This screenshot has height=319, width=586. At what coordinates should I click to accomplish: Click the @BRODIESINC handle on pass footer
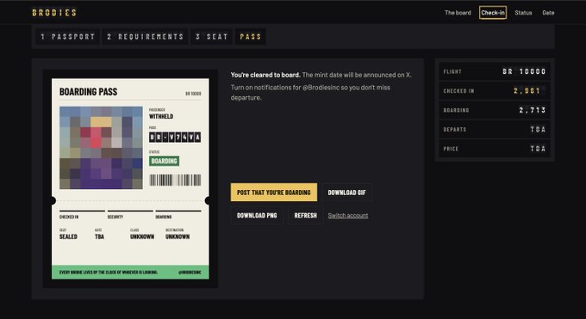tap(190, 273)
